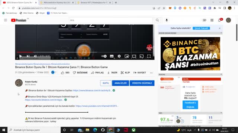Save the video with KAYDET

tap(139, 73)
